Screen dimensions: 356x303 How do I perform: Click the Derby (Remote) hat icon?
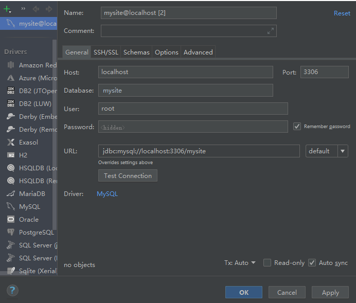[x=11, y=129]
